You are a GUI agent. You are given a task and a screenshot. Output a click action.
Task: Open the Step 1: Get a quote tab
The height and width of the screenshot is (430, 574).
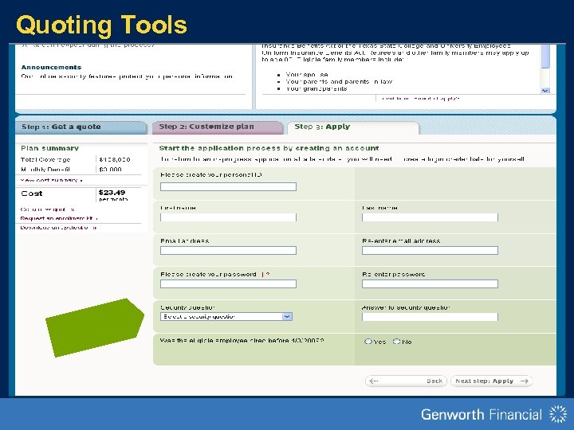pyautogui.click(x=81, y=127)
